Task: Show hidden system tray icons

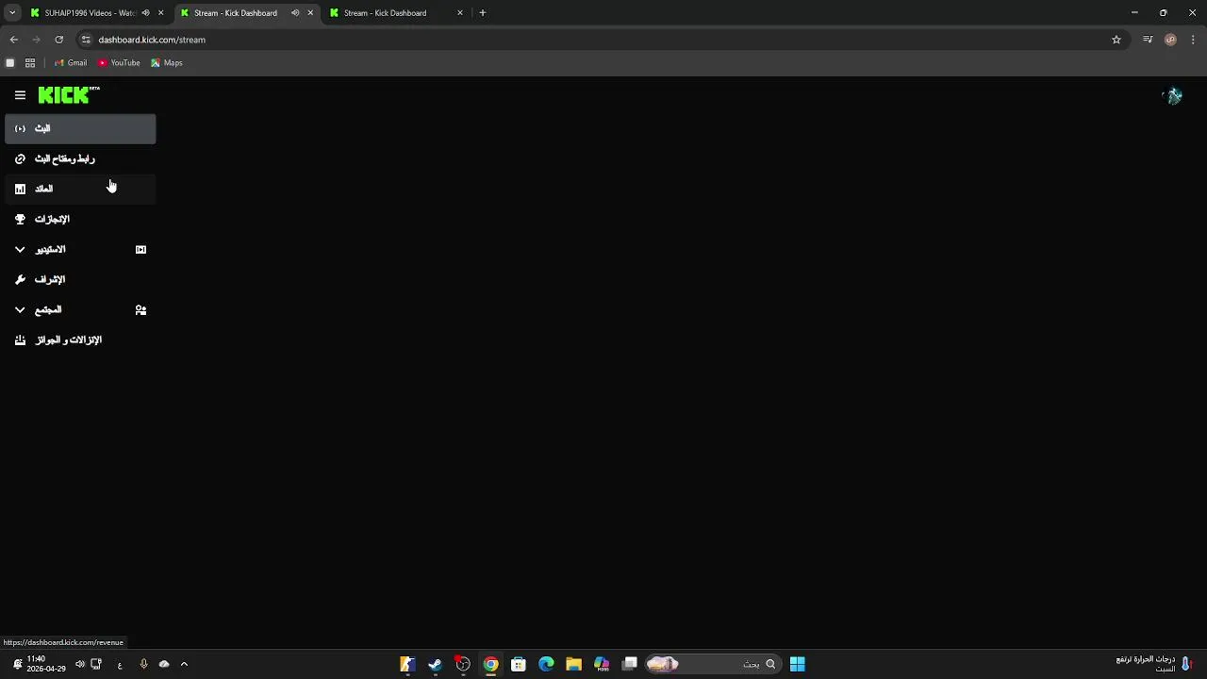Action: [x=184, y=664]
